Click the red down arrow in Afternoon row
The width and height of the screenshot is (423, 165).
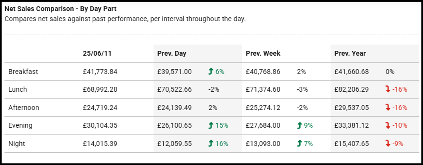(x=388, y=108)
